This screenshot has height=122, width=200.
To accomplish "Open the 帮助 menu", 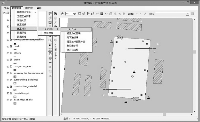I will 39,8.
